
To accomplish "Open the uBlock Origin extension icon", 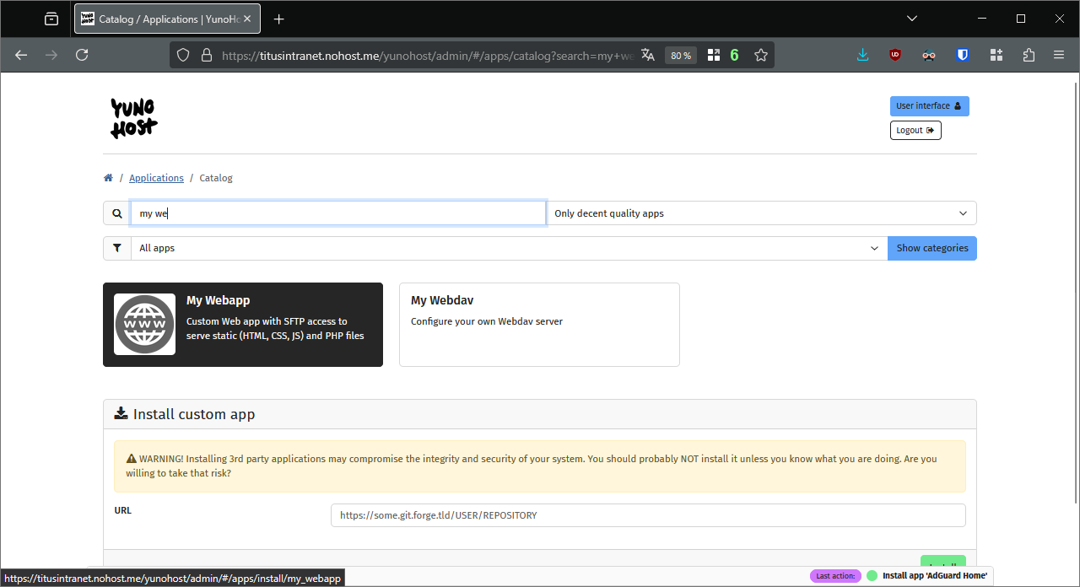I will 895,55.
